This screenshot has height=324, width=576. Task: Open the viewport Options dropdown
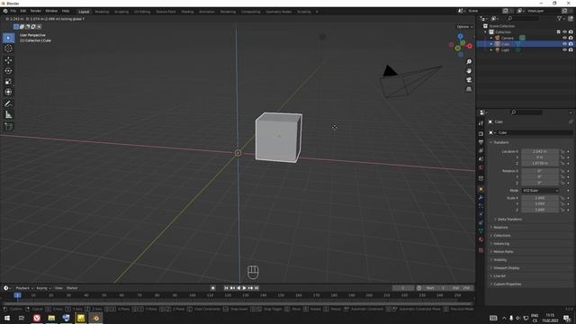coord(464,27)
